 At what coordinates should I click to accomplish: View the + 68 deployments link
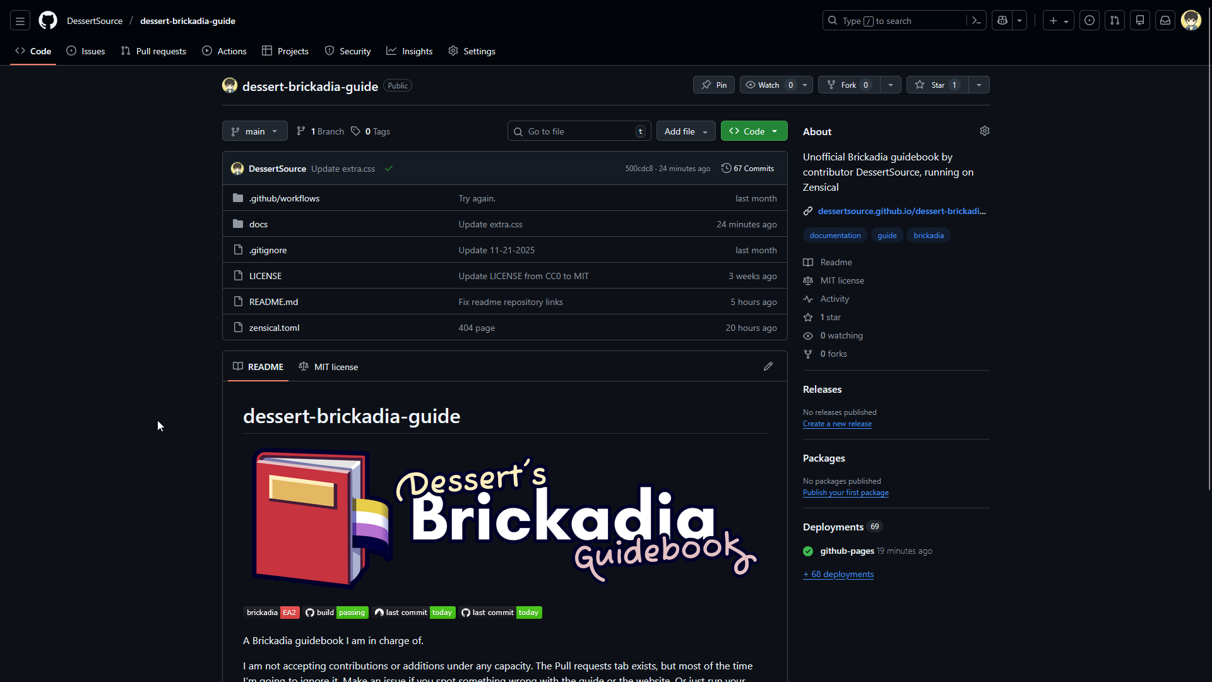pos(838,574)
